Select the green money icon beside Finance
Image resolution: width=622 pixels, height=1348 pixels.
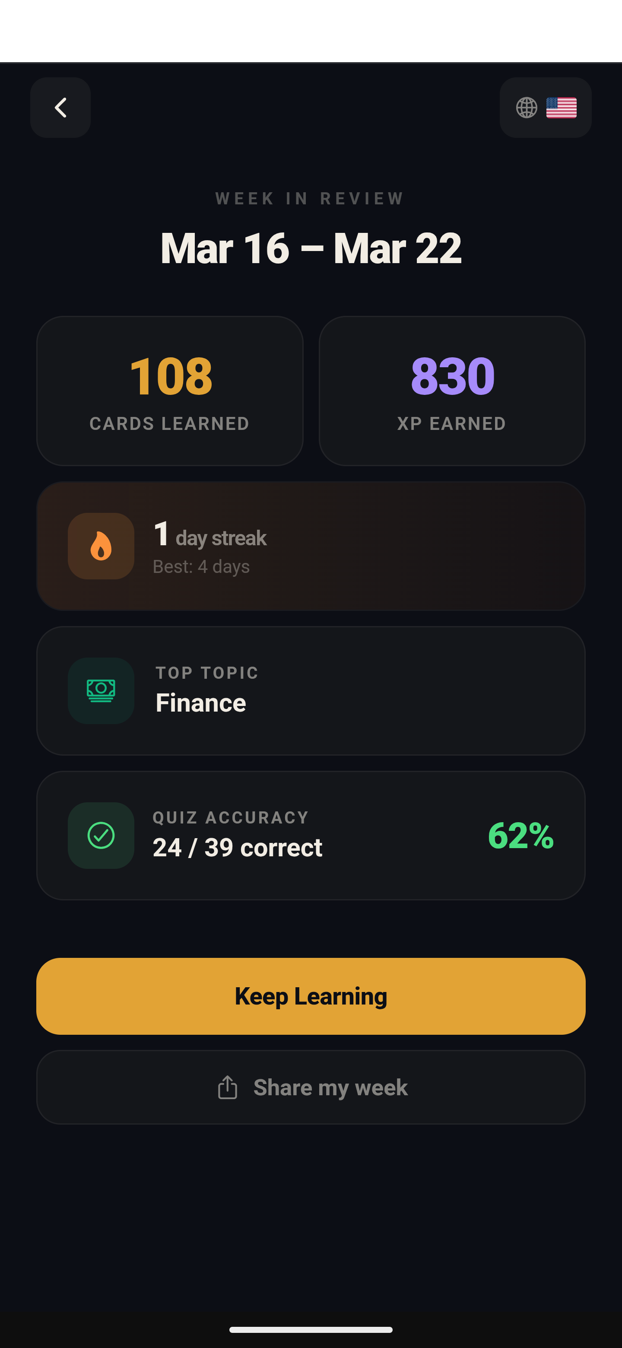(101, 690)
